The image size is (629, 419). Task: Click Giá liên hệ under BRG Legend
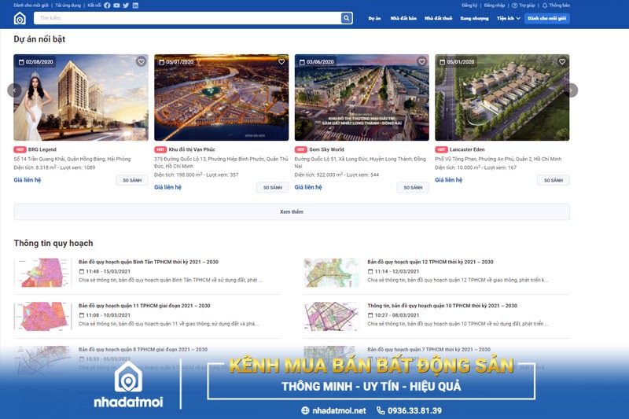pos(28,180)
